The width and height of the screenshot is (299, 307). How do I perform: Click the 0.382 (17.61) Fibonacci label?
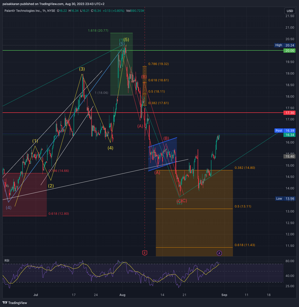[158, 103]
